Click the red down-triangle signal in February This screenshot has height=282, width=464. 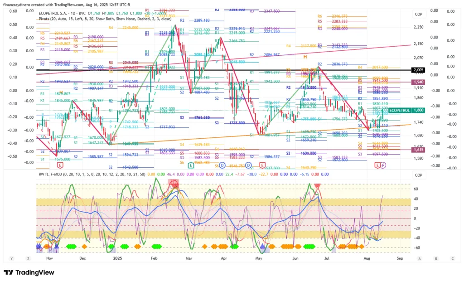click(174, 186)
